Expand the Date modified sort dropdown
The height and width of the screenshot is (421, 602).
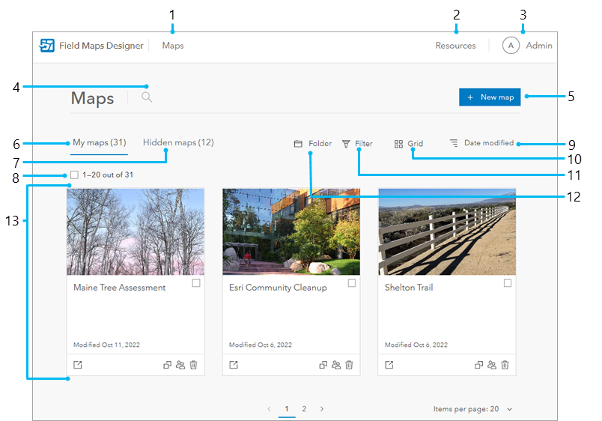(482, 143)
